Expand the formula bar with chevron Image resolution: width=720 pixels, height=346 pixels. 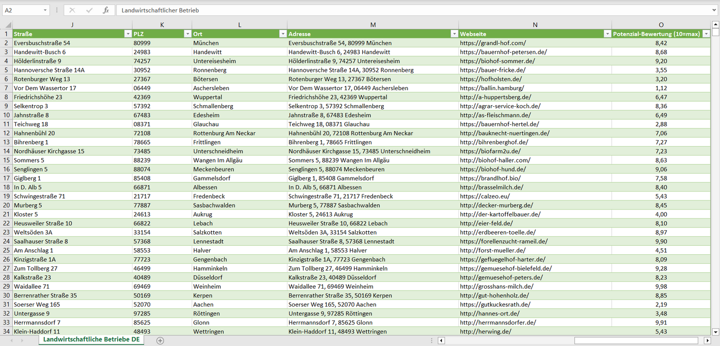(x=715, y=10)
